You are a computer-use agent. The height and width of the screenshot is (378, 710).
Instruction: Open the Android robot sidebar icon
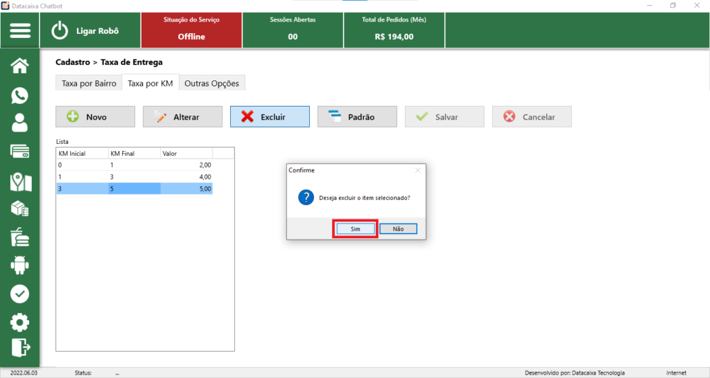[20, 265]
